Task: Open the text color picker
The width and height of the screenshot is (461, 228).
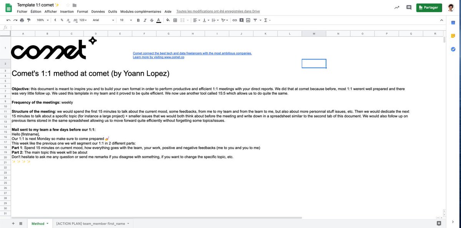Action: [x=158, y=20]
